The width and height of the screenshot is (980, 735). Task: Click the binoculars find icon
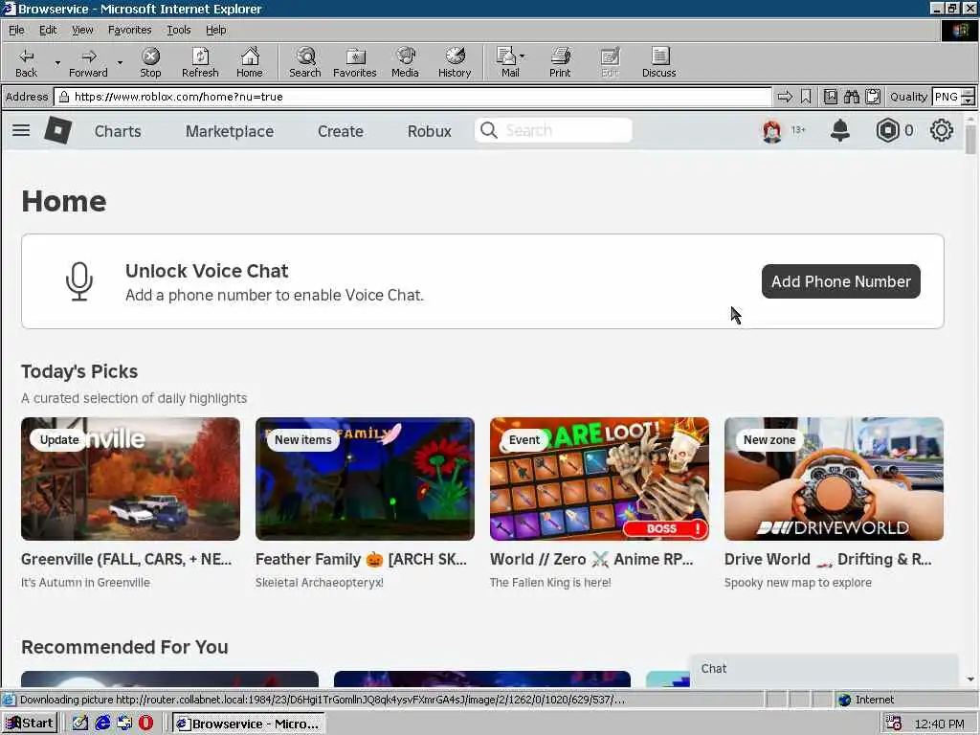click(851, 97)
